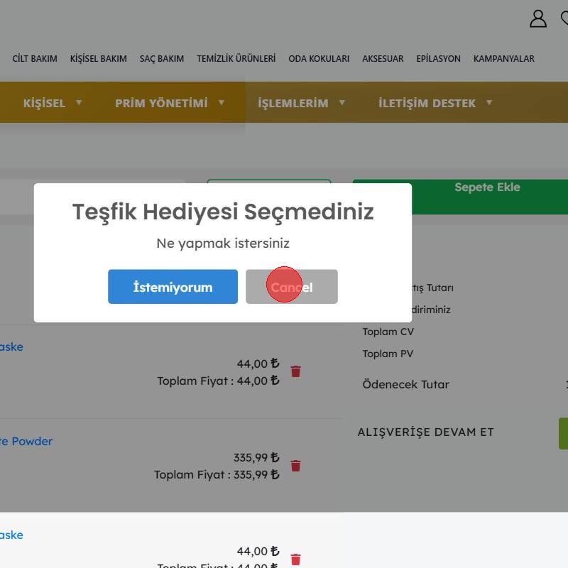
Task: Remove the 335,99 Powder item using trash icon
Action: click(296, 466)
